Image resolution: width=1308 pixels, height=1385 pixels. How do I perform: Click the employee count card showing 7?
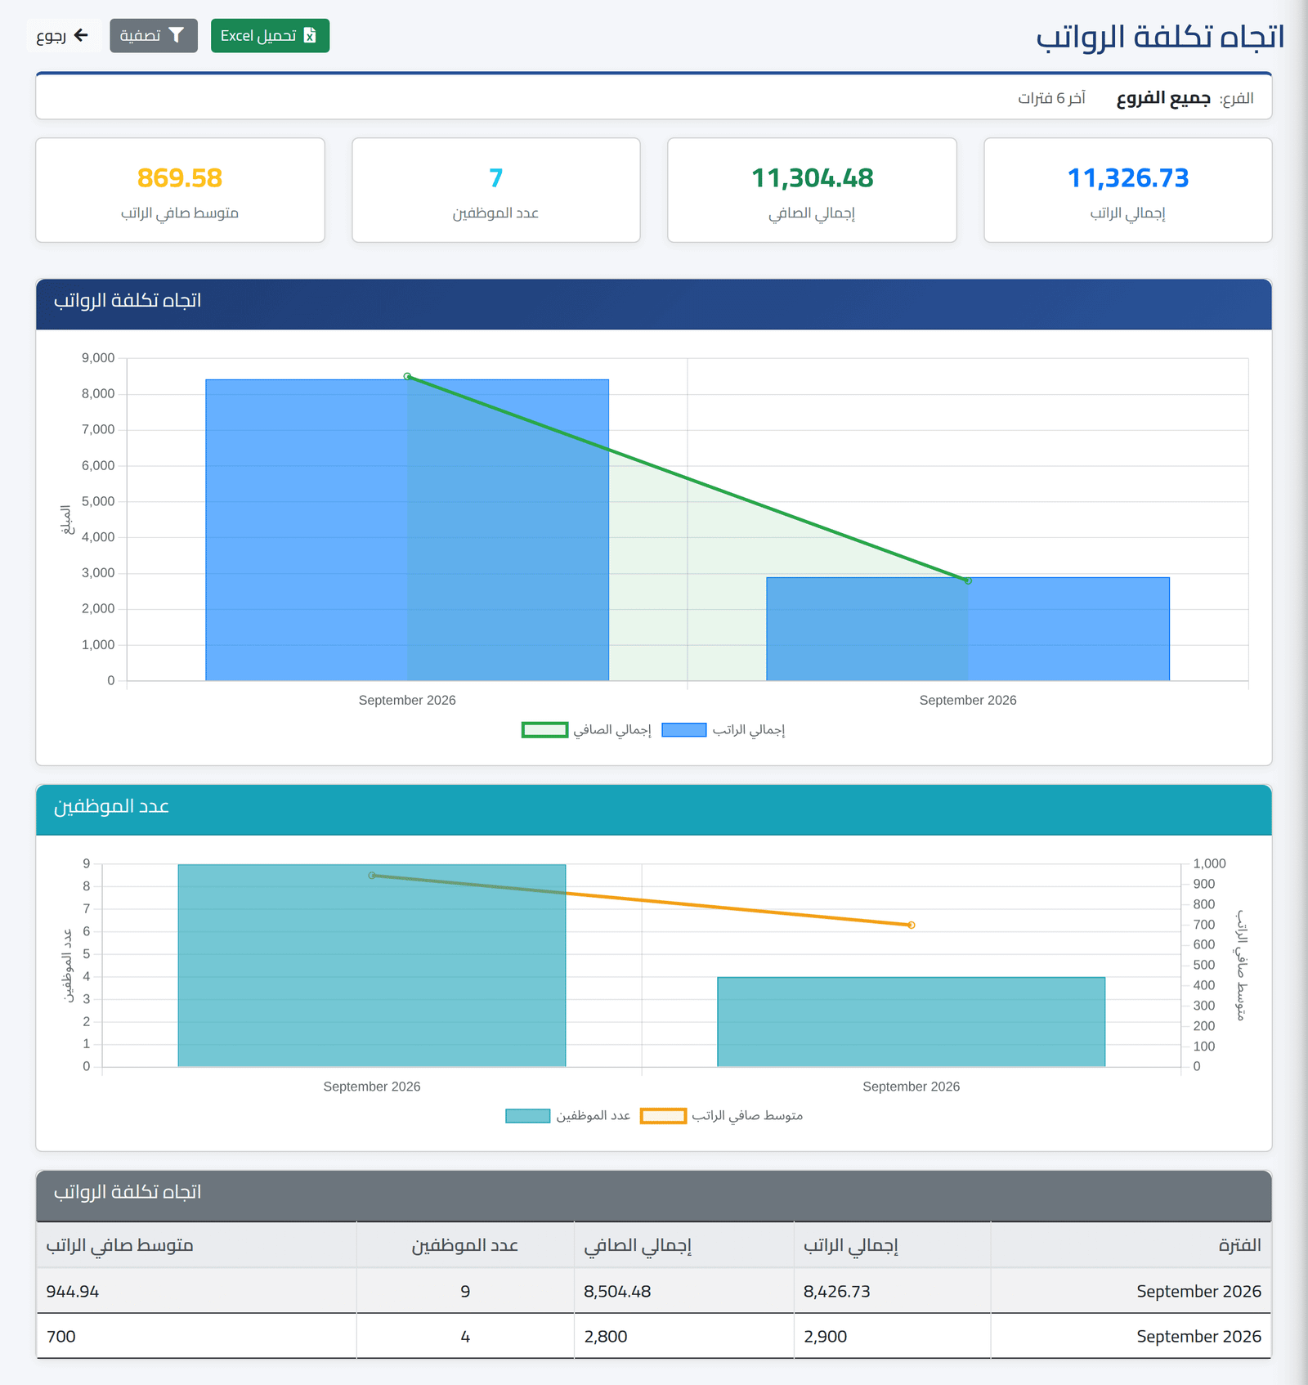(496, 190)
